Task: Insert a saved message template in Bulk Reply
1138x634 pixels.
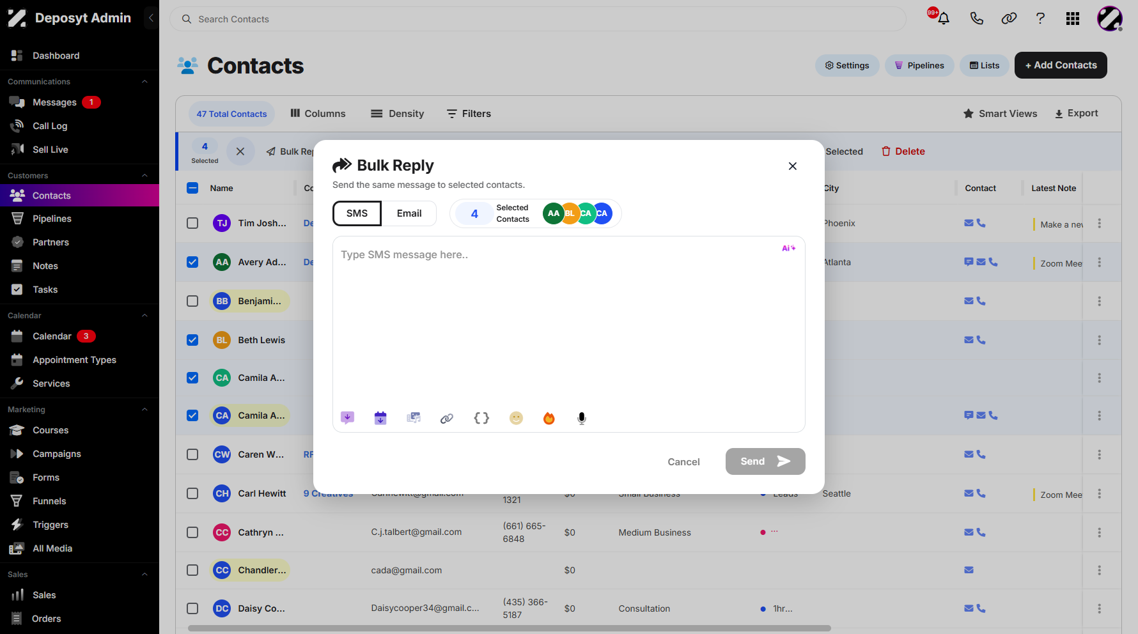Action: pos(347,418)
